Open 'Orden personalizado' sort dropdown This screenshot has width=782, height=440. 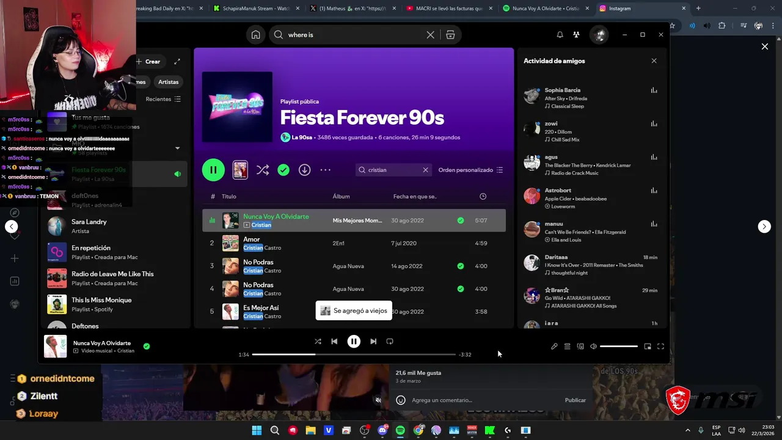pos(470,170)
